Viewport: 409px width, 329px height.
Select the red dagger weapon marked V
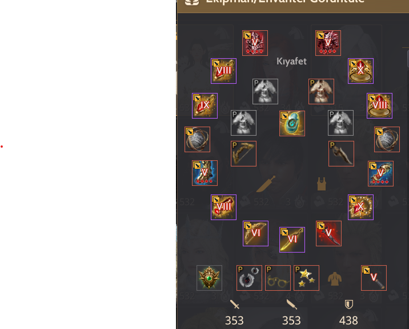click(328, 233)
